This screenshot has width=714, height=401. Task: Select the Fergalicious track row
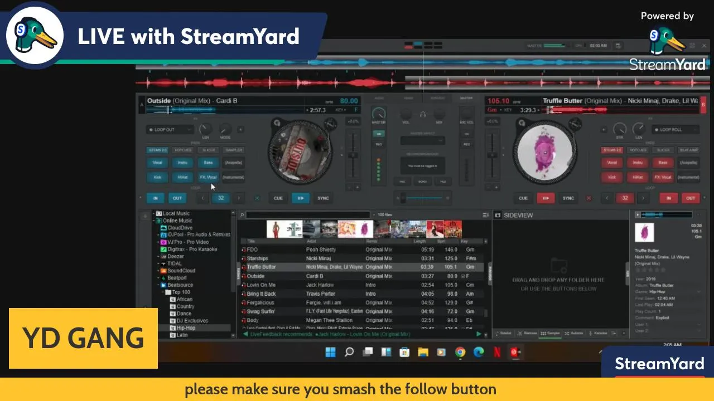363,303
